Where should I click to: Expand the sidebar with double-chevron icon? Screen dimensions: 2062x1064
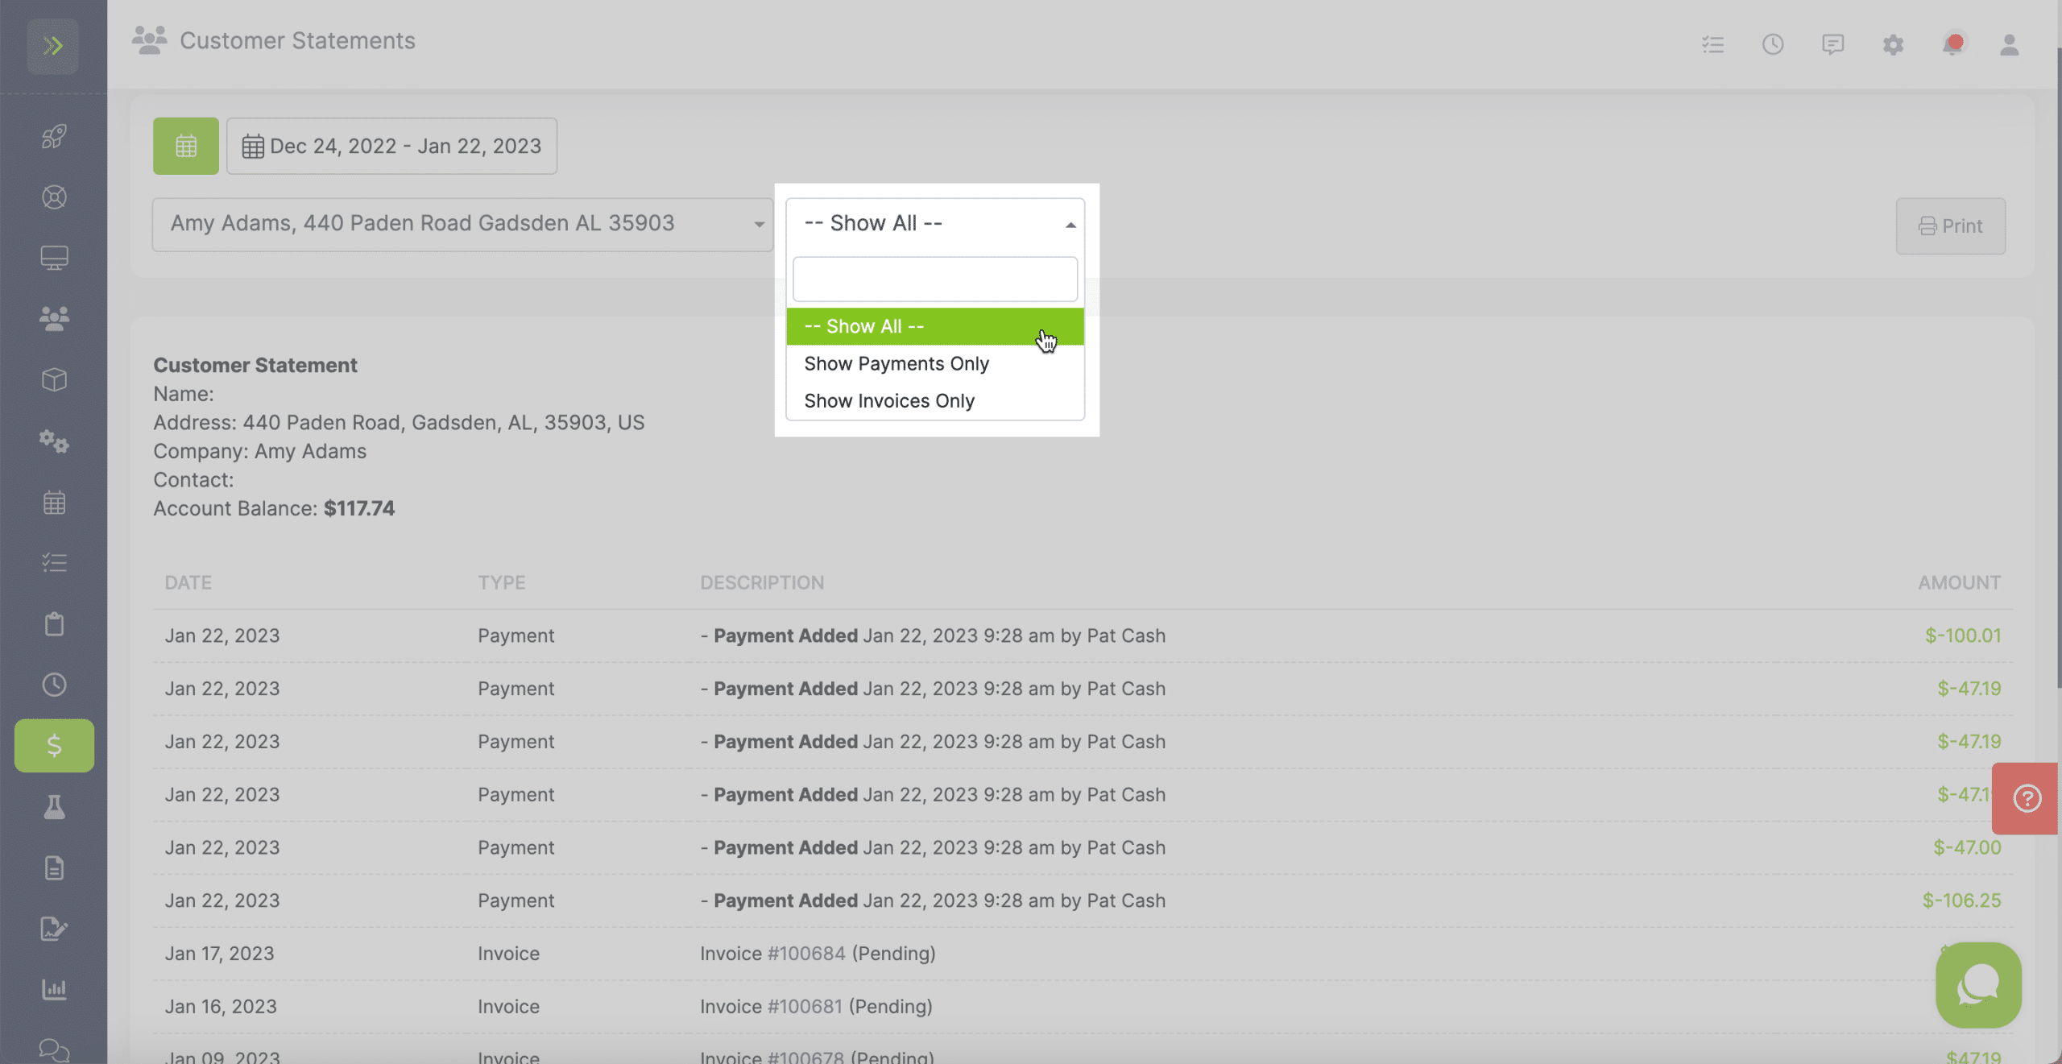pos(53,46)
